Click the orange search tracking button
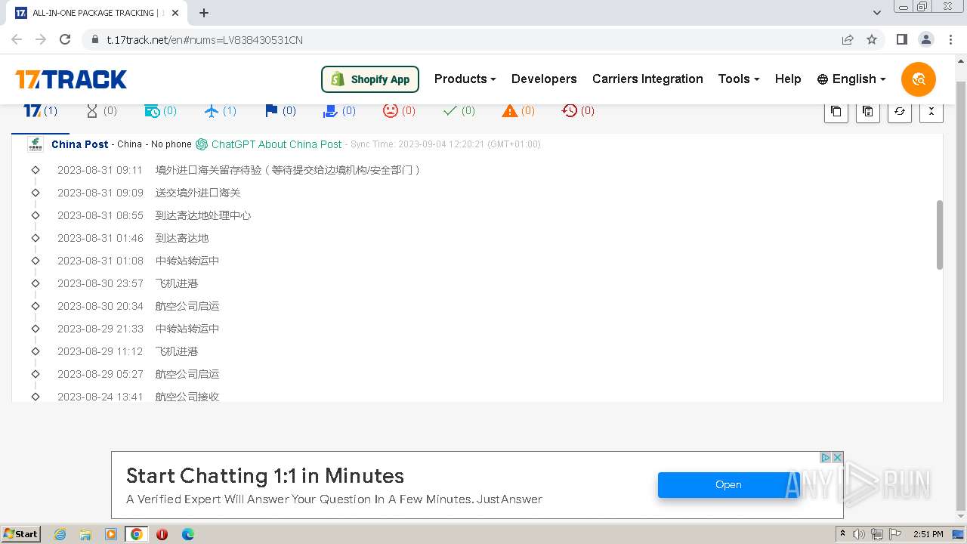Image resolution: width=967 pixels, height=544 pixels. point(919,79)
